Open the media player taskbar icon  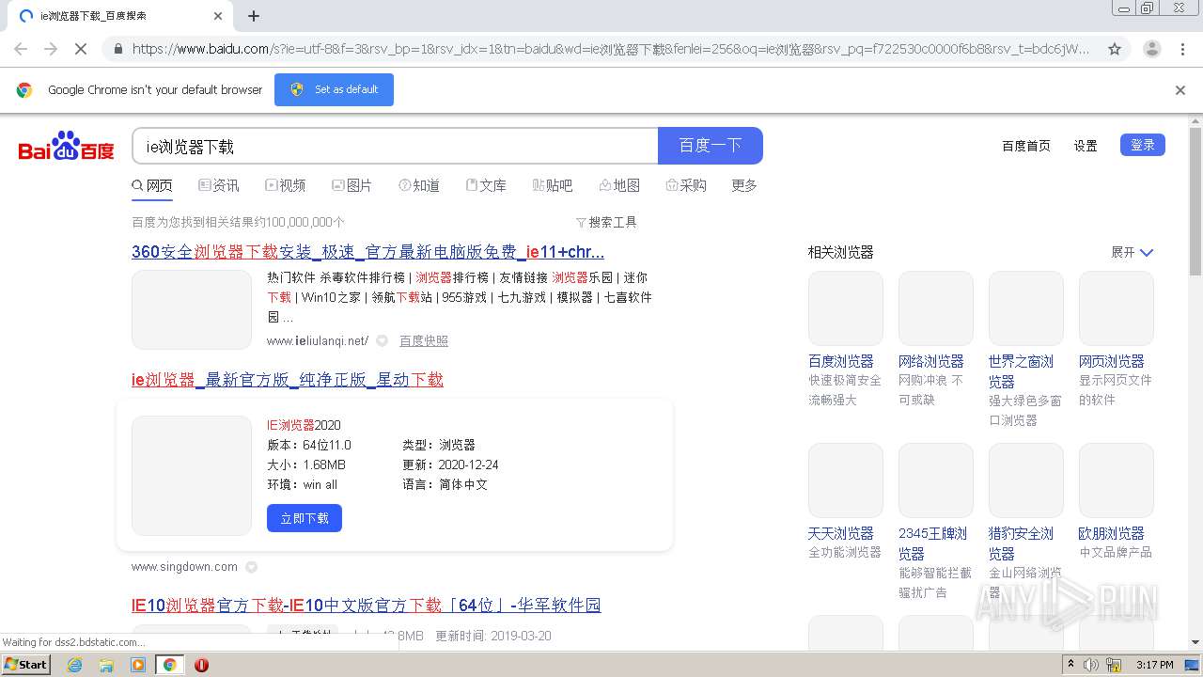click(x=138, y=665)
